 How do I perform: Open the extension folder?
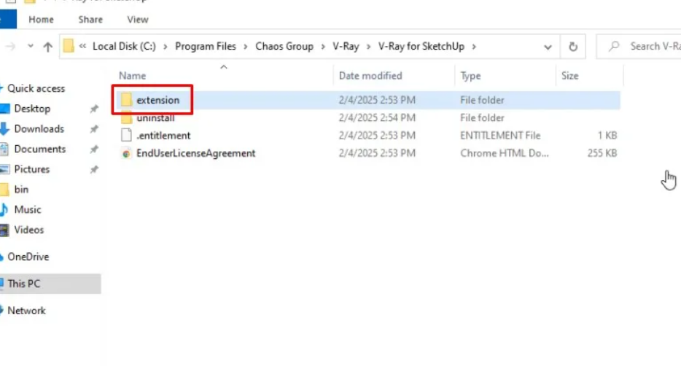tap(157, 100)
